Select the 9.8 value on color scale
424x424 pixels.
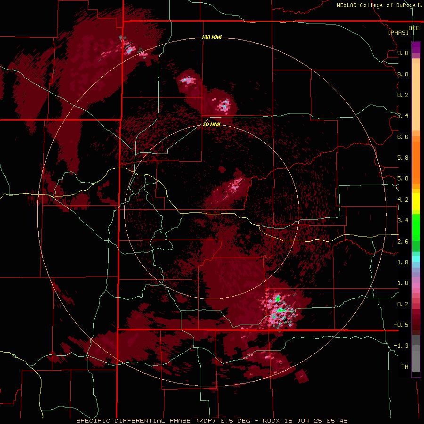coord(403,53)
